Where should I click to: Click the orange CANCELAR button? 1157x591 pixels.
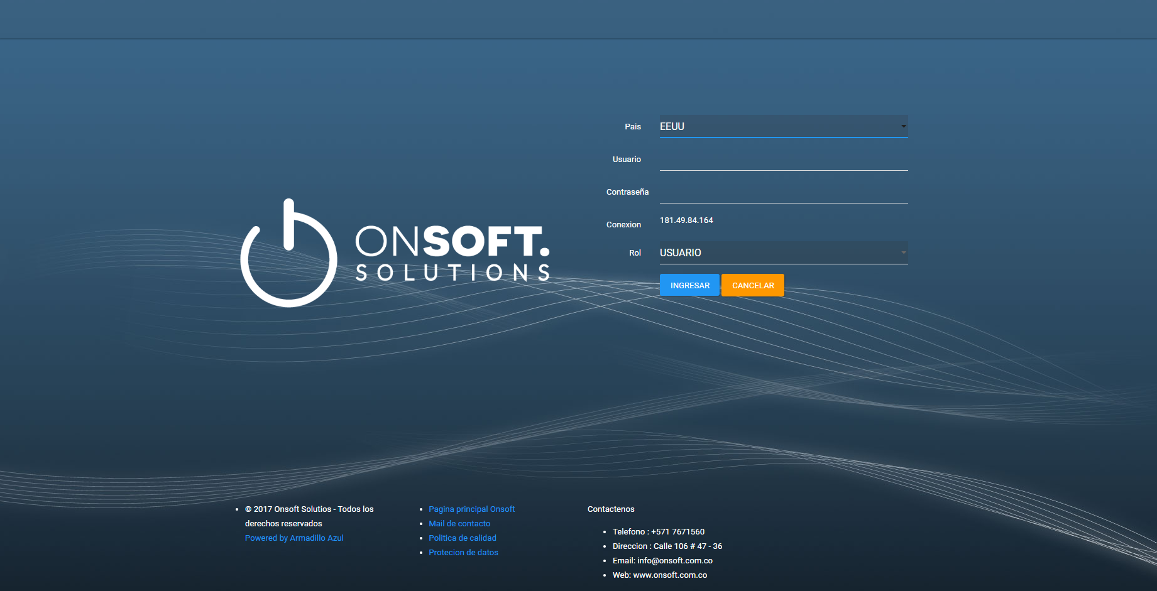pos(753,285)
